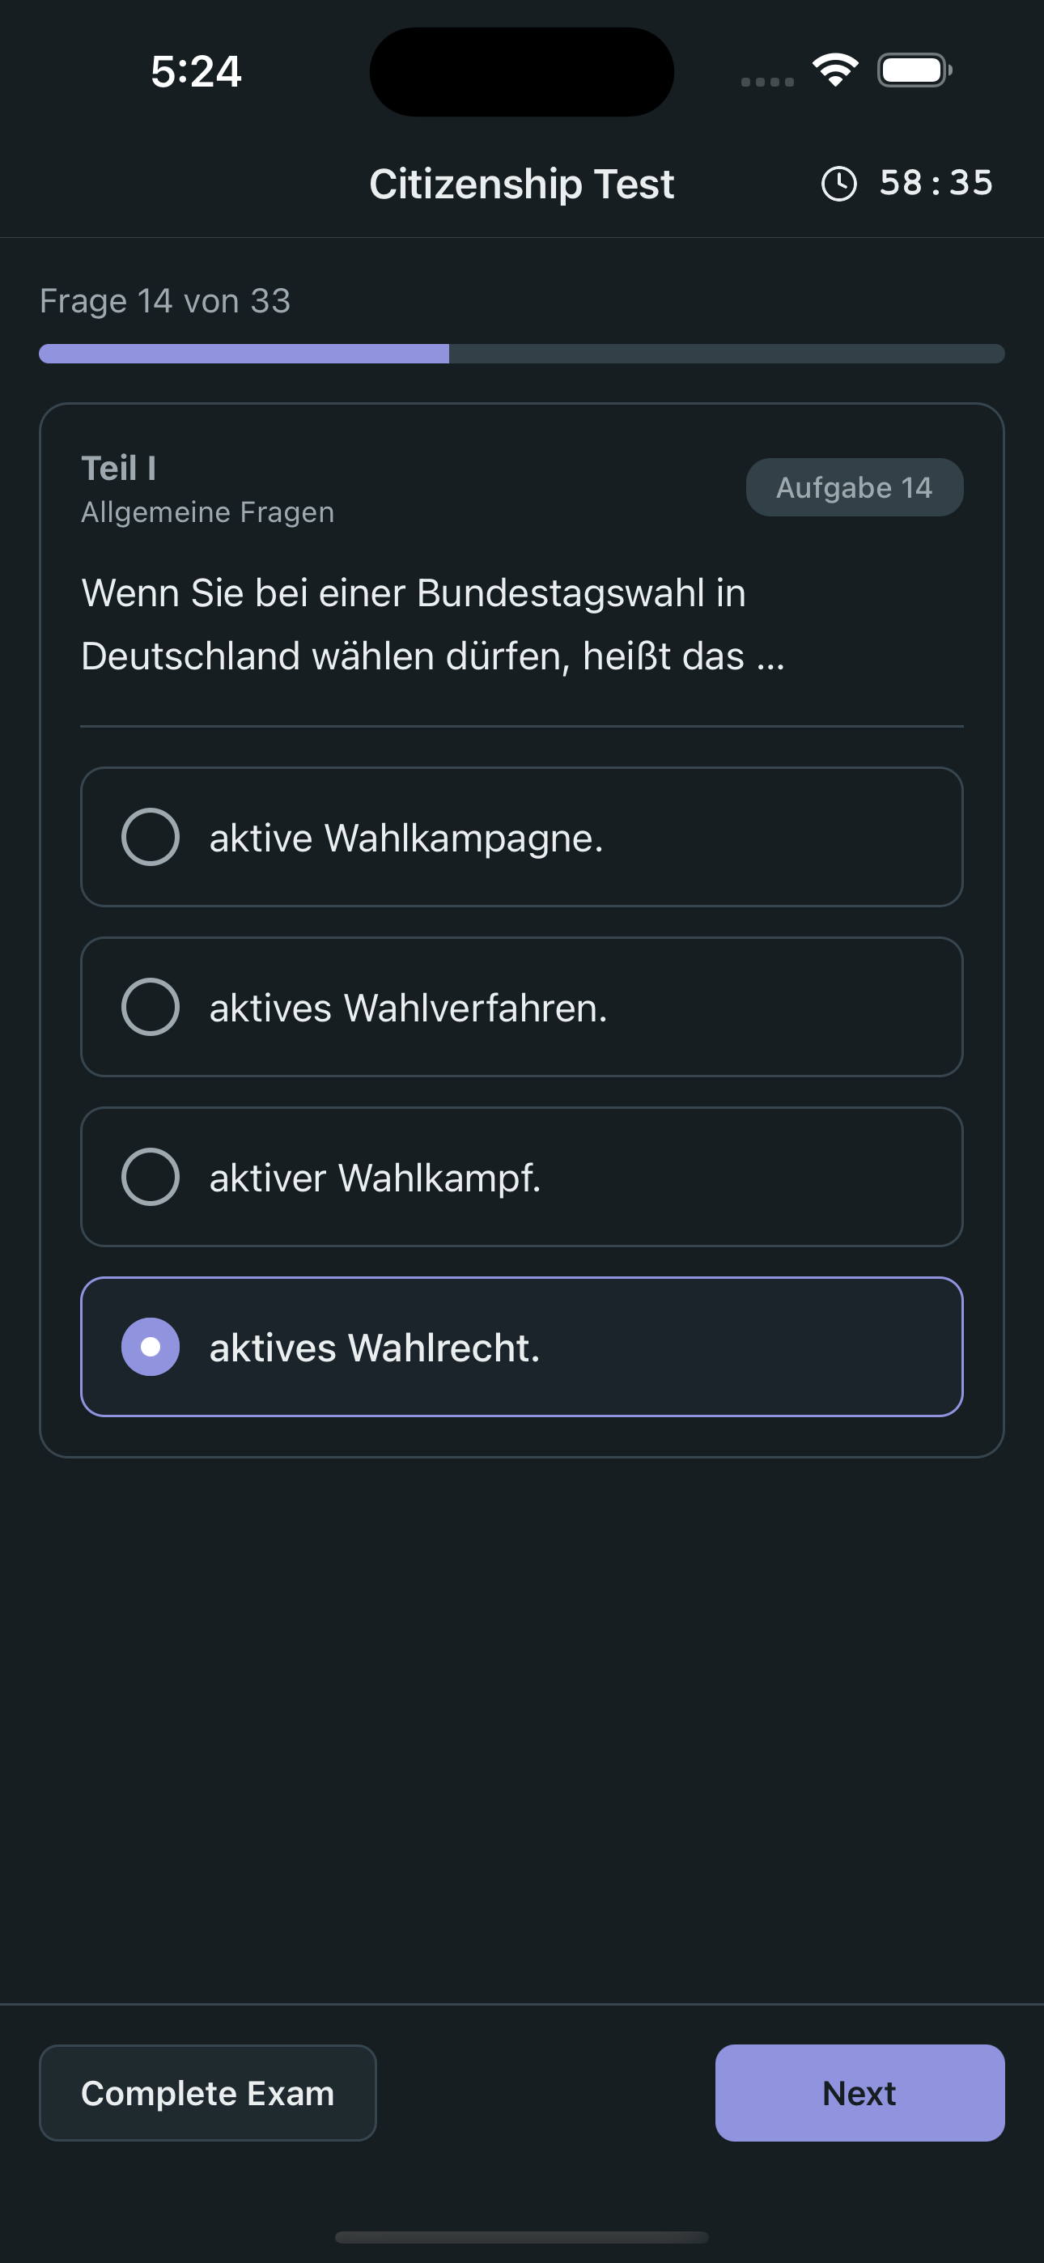Screen dimensions: 1044x2263
Task: Tap the Wi-Fi status icon
Action: pos(835,70)
